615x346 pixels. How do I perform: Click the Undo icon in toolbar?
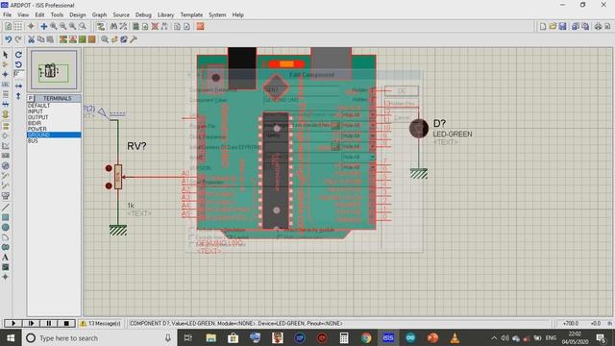[x=8, y=39]
